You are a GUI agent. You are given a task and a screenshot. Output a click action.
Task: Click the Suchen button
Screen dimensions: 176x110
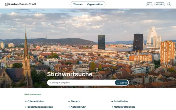122,83
